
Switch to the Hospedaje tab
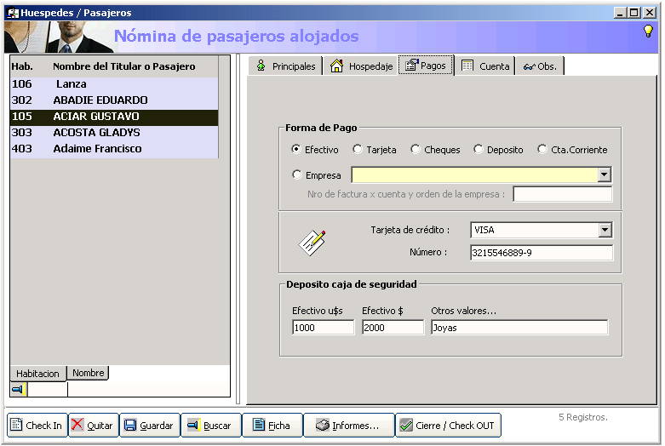click(x=360, y=66)
